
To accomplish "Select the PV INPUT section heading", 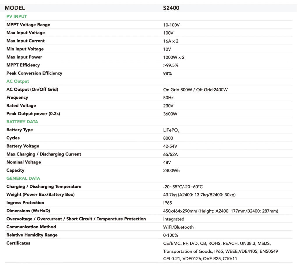I will (17, 17).
